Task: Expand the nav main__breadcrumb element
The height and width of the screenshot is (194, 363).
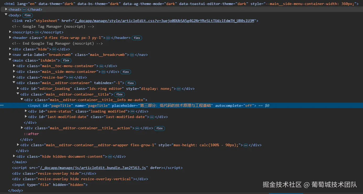Action: pos(10,55)
